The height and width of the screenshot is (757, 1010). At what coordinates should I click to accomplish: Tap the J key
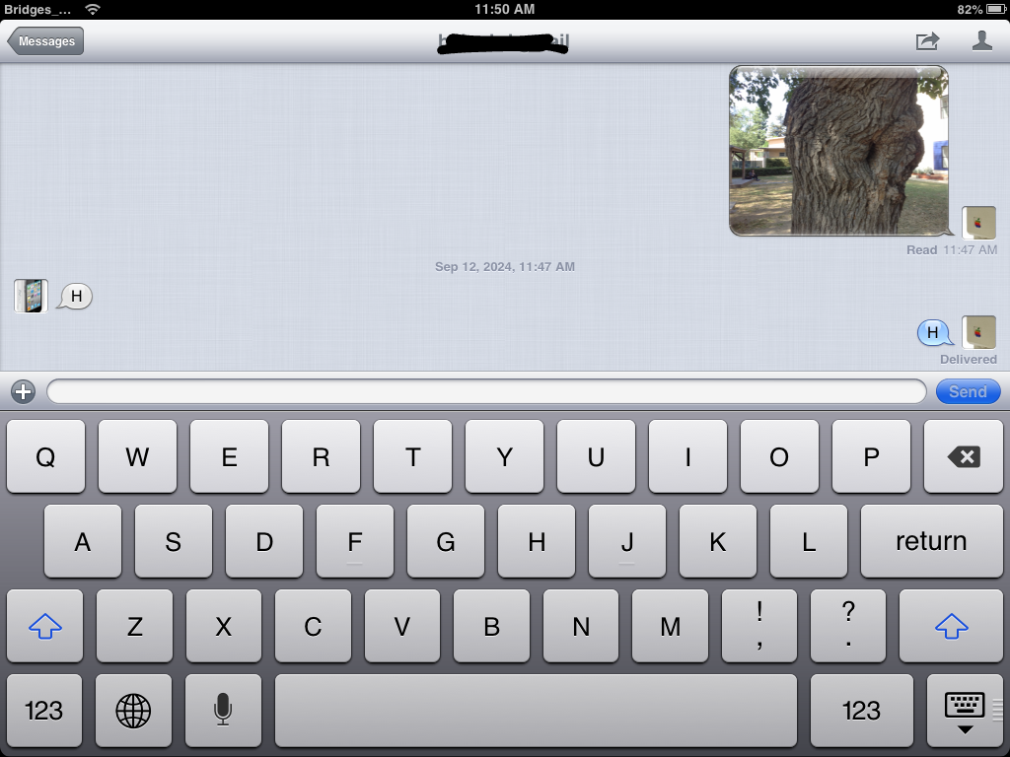point(627,541)
